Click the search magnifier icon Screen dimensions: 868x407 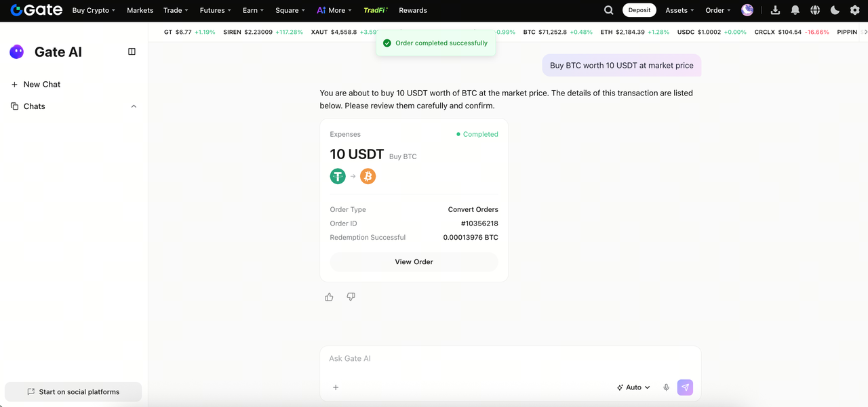click(608, 10)
